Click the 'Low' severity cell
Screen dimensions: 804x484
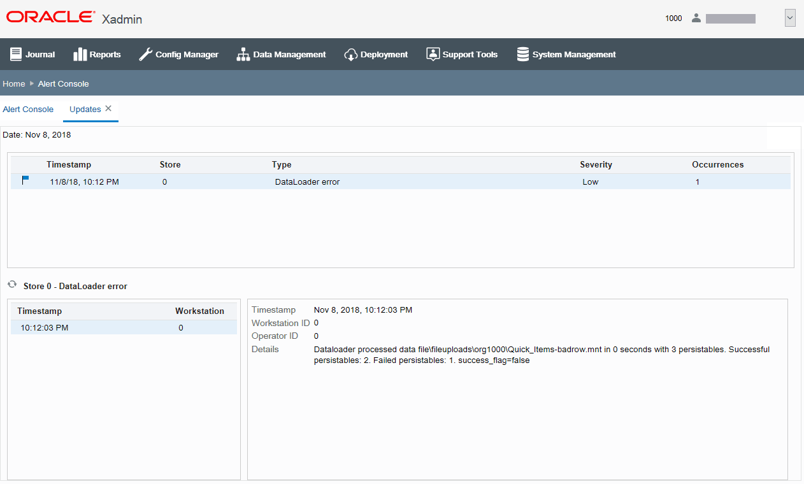pyautogui.click(x=591, y=181)
